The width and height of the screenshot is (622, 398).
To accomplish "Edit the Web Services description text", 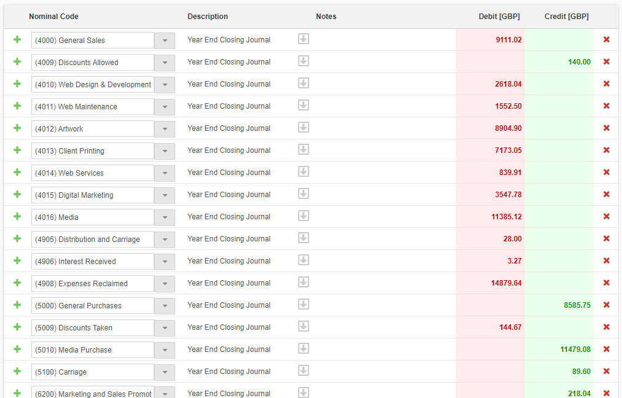I will click(x=229, y=173).
